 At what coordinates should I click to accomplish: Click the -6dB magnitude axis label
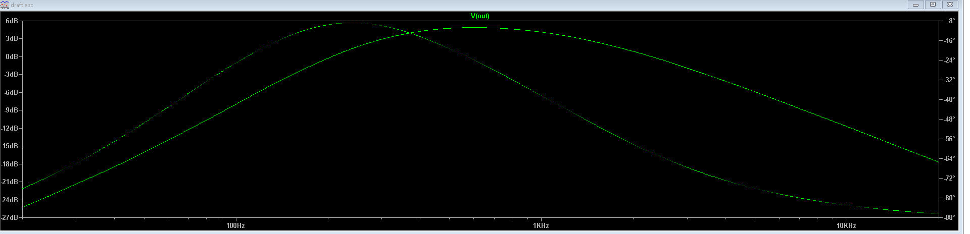pos(11,92)
